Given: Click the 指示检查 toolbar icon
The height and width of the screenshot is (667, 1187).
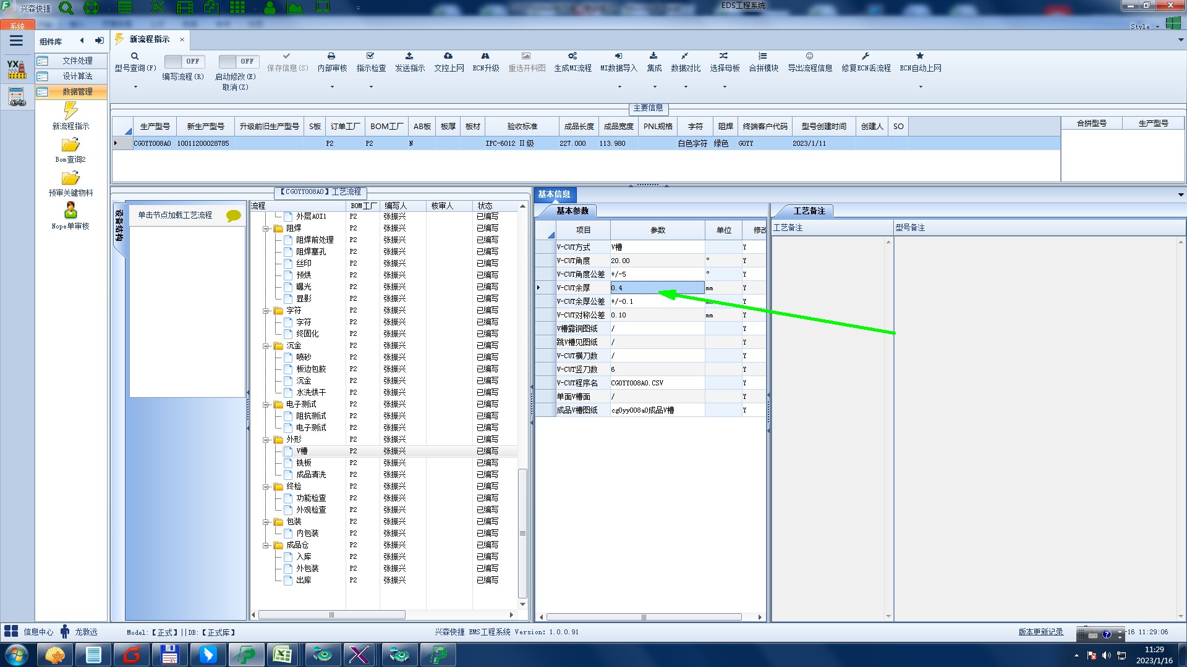Looking at the screenshot, I should (370, 56).
